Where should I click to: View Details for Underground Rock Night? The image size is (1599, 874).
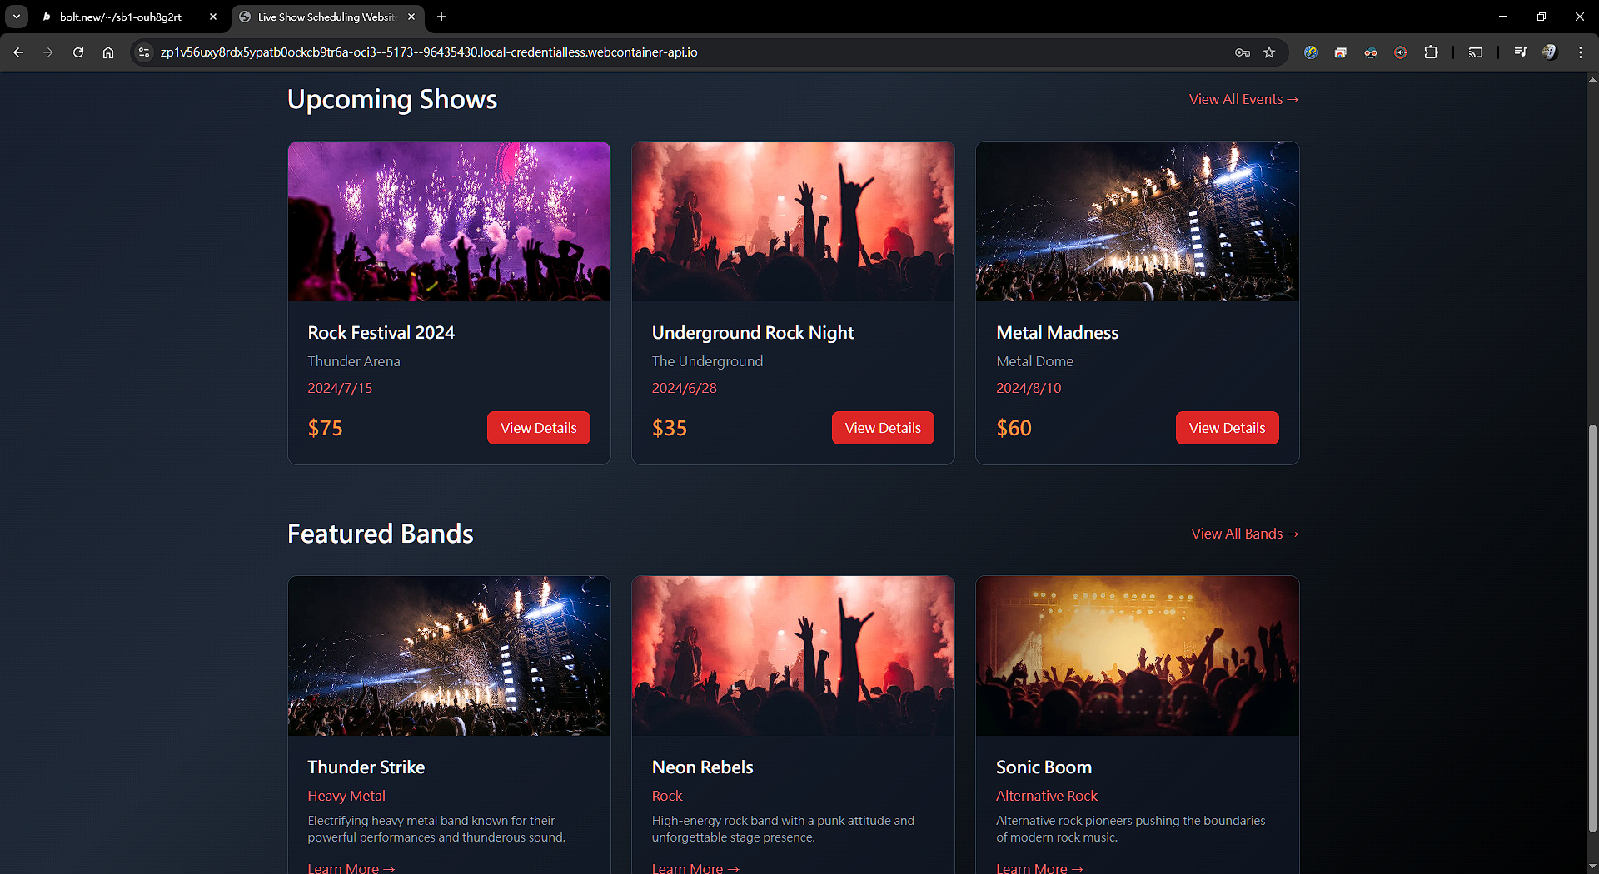[883, 428]
